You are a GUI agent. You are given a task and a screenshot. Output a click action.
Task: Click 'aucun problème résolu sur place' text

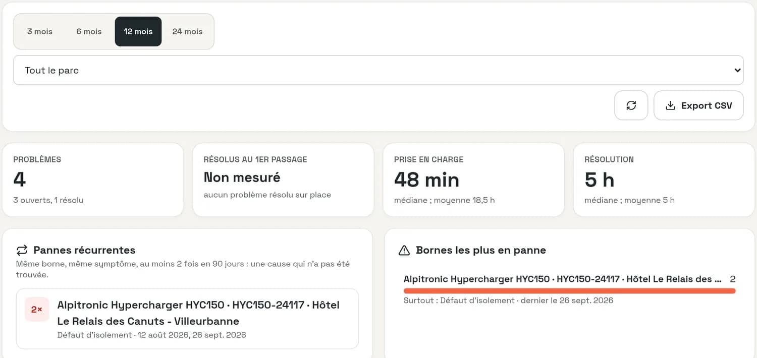coord(267,195)
